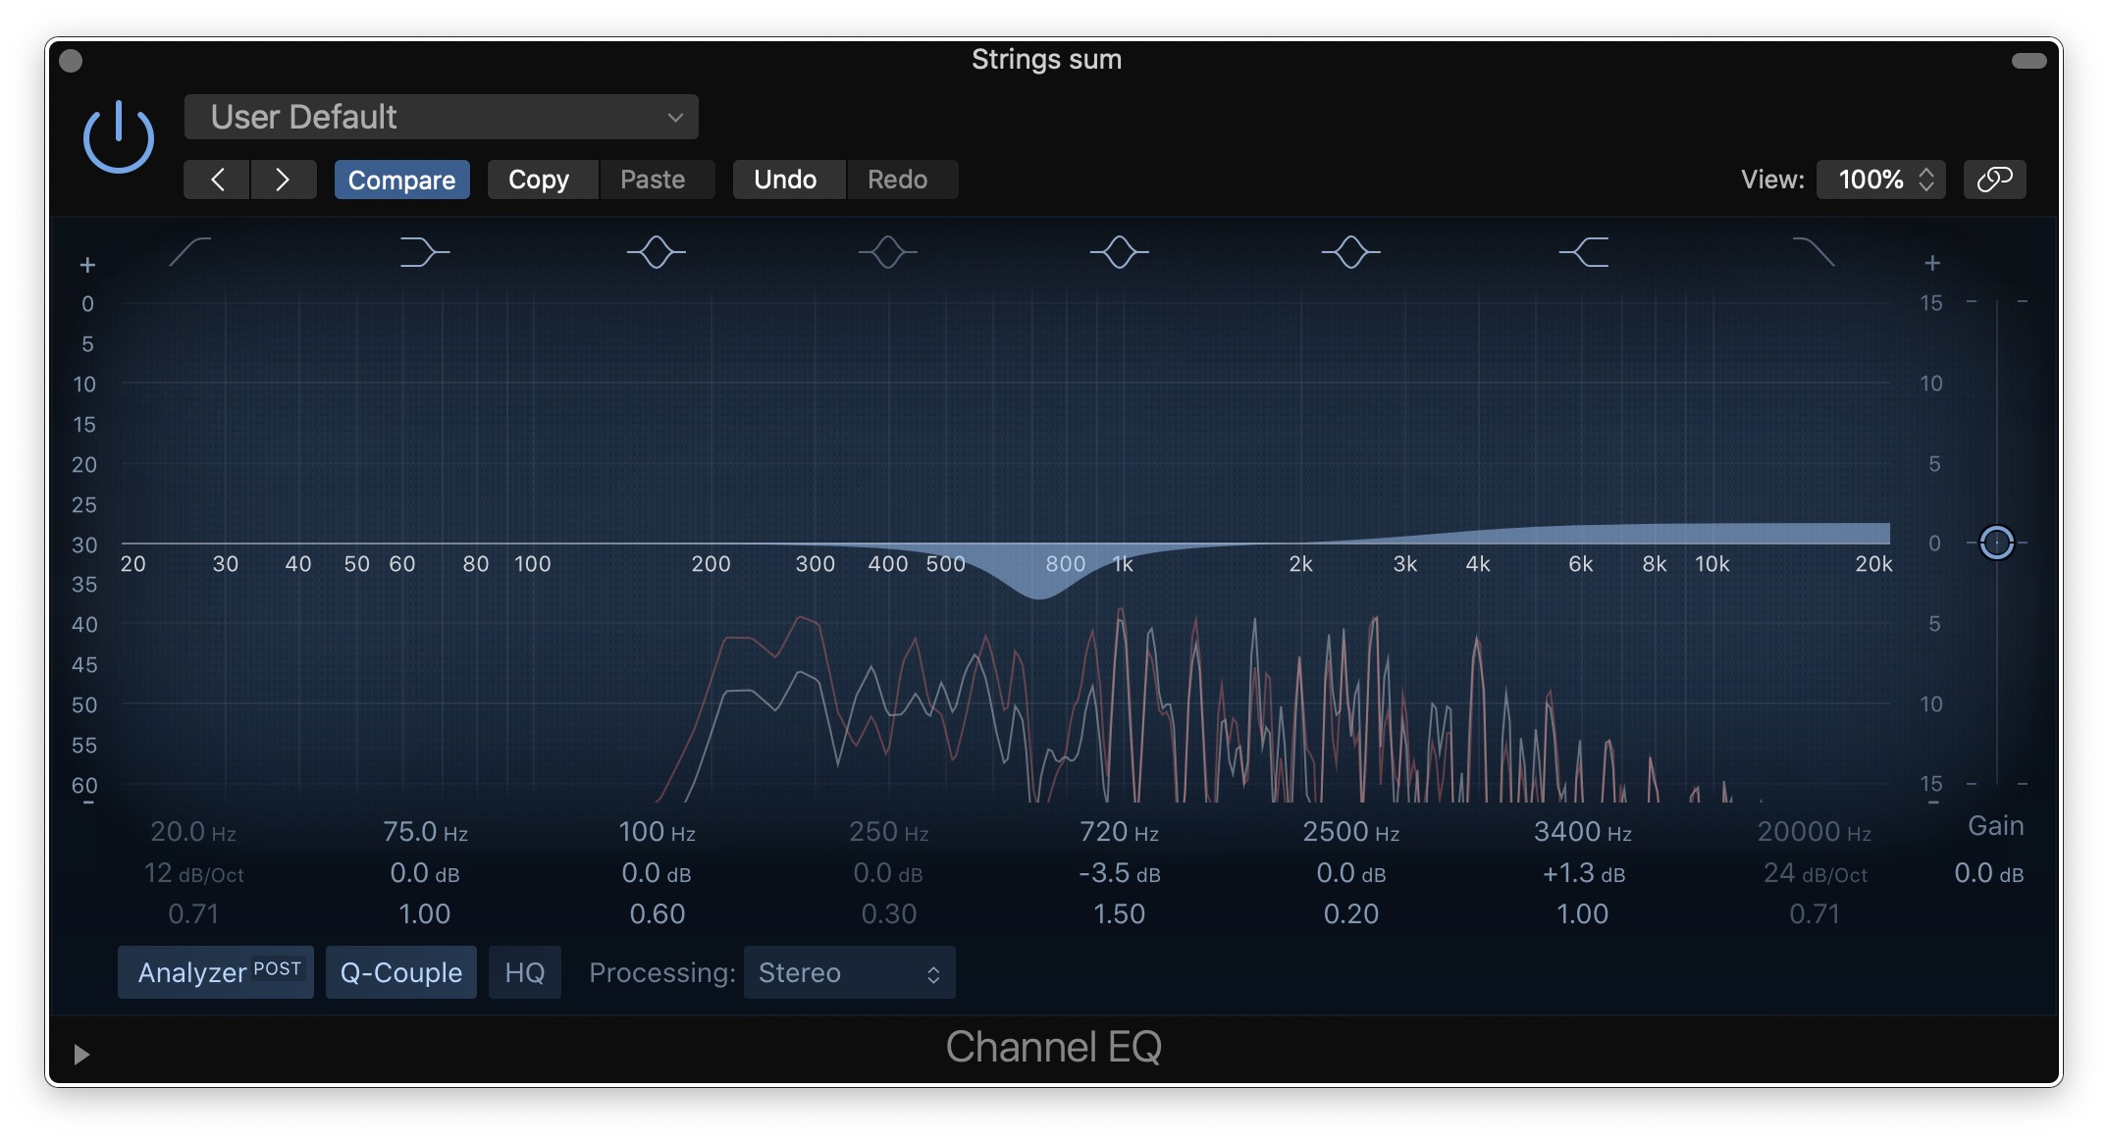Click the 3400 Hz frequency value field
2108x1140 pixels.
point(1582,832)
